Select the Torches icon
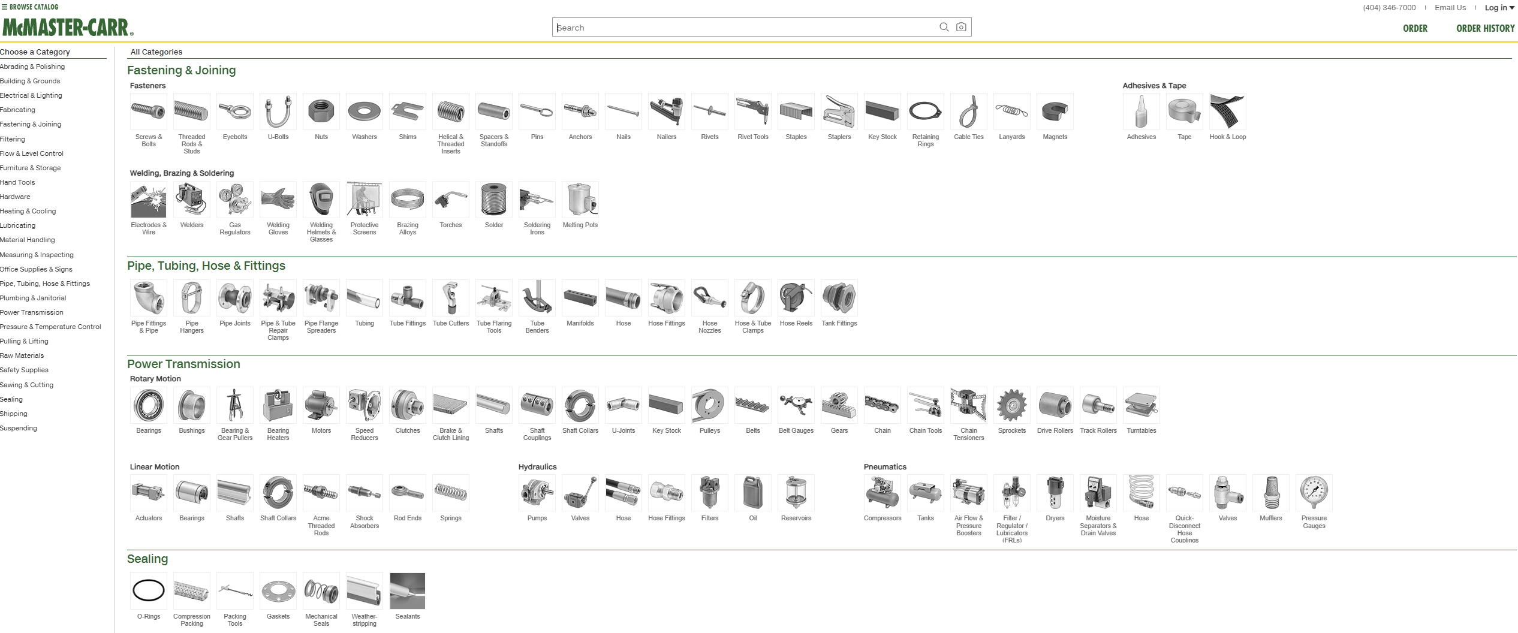The image size is (1518, 633). coord(451,200)
